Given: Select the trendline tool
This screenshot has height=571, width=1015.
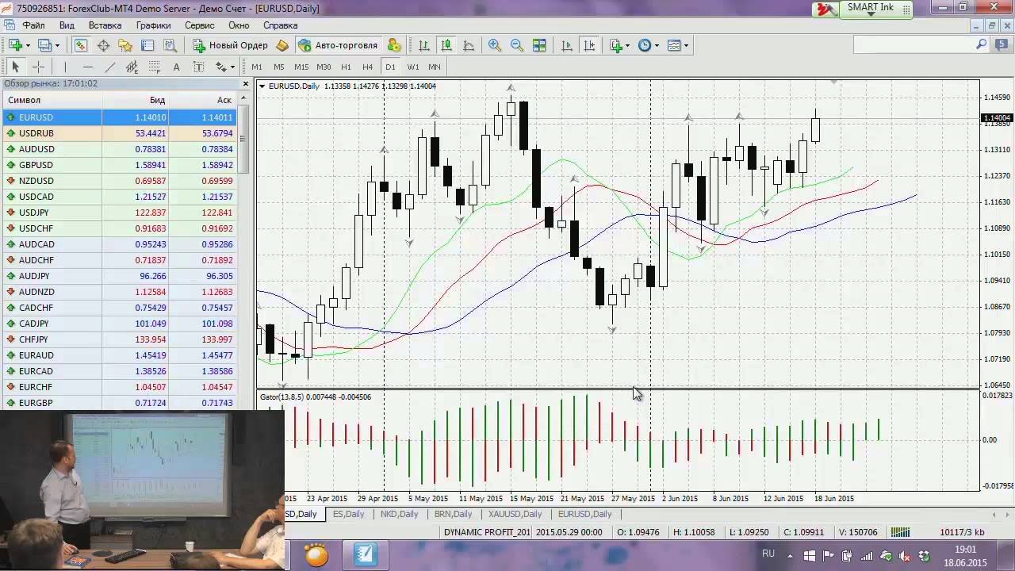Looking at the screenshot, I should [x=109, y=67].
